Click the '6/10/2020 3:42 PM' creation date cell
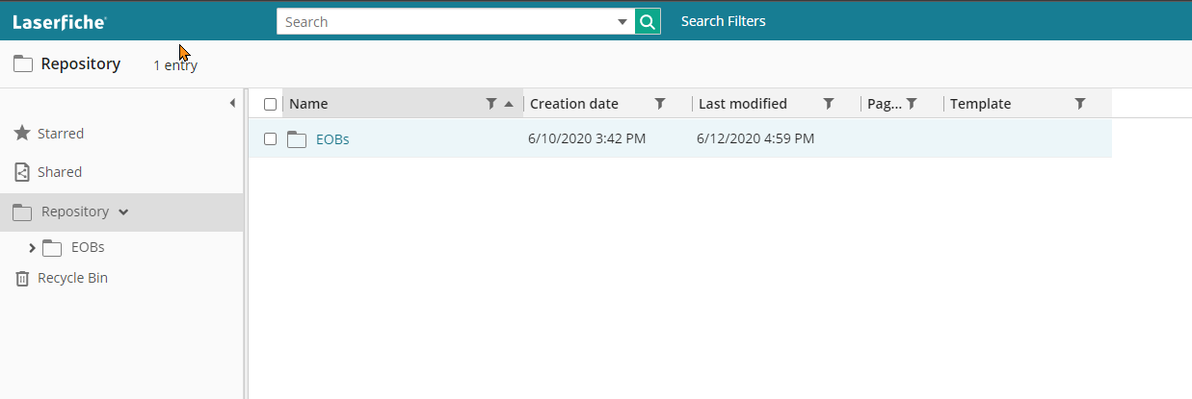The height and width of the screenshot is (399, 1192). coord(587,138)
